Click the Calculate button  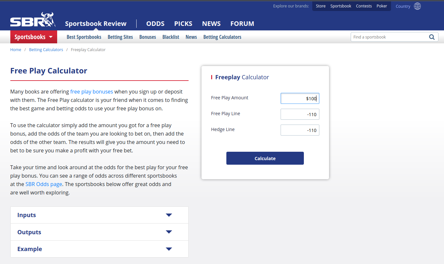[x=265, y=158]
